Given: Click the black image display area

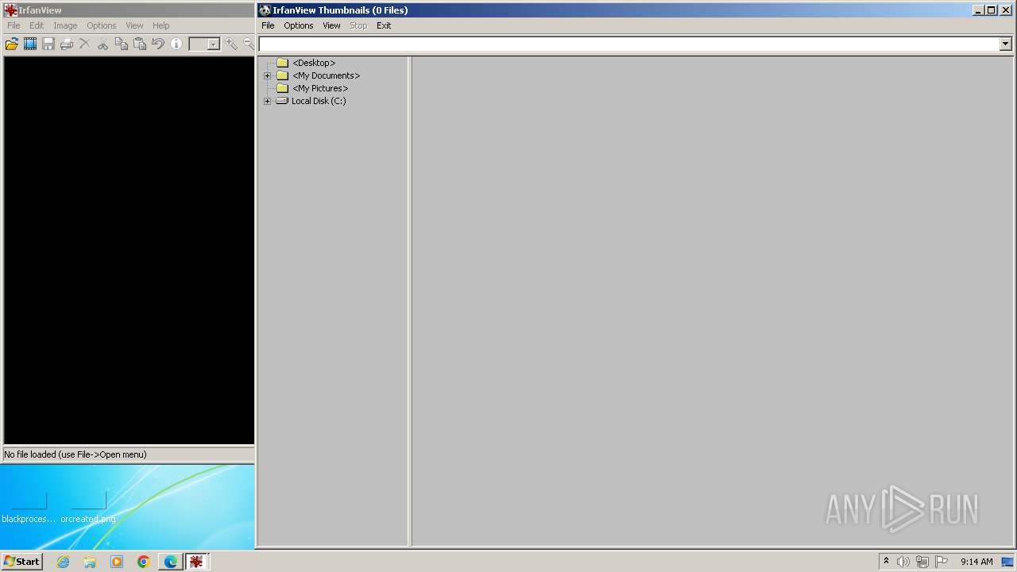Looking at the screenshot, I should (x=129, y=250).
